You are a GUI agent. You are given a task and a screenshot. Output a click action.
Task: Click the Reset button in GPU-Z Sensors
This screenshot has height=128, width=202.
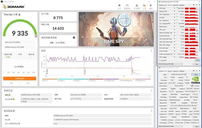point(197,60)
